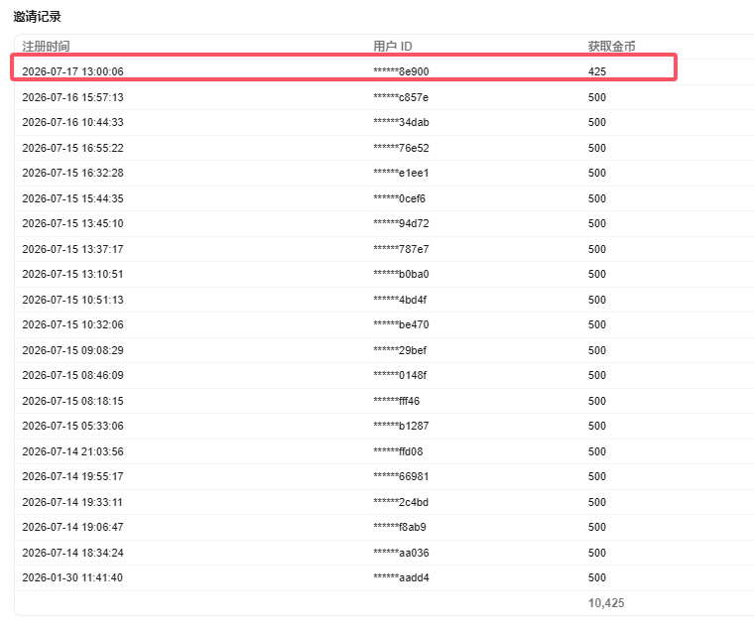Click registration time 2026-07-15 10:32:06

72,324
